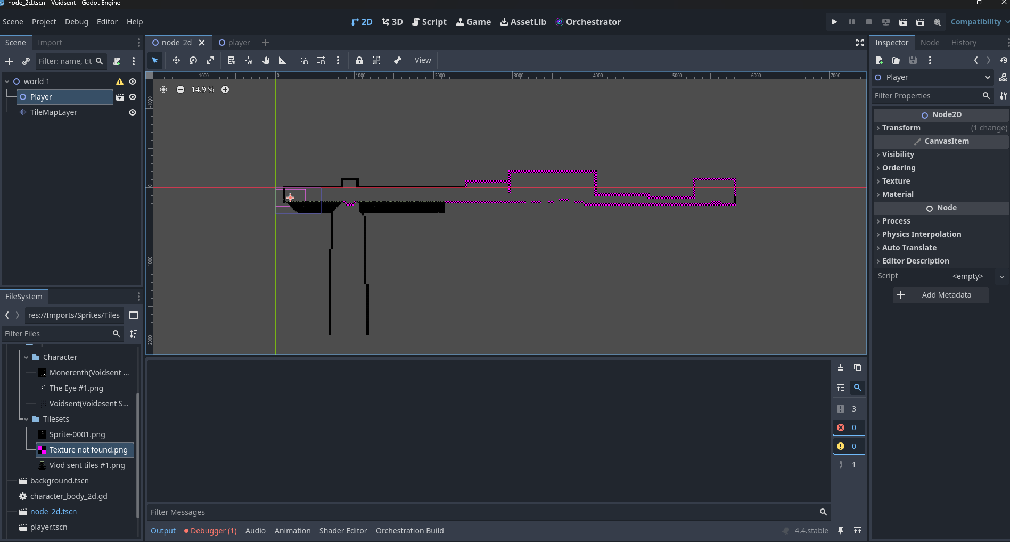This screenshot has height=542, width=1010.
Task: Select the Ruler Mode tool
Action: 283,60
